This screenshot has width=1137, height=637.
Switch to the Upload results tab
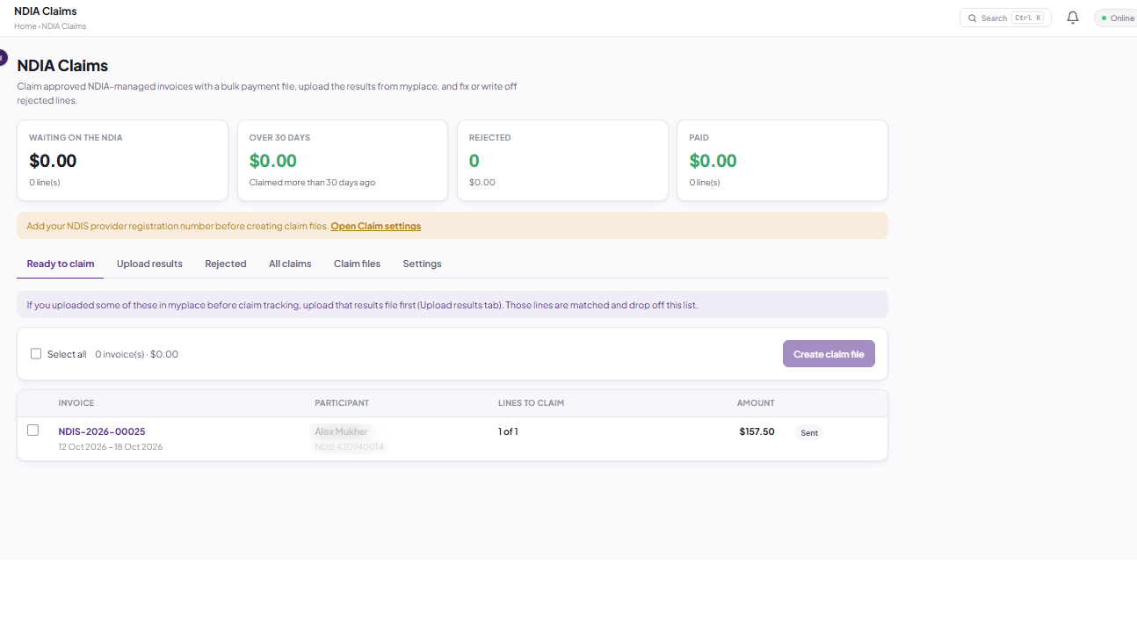pos(149,264)
